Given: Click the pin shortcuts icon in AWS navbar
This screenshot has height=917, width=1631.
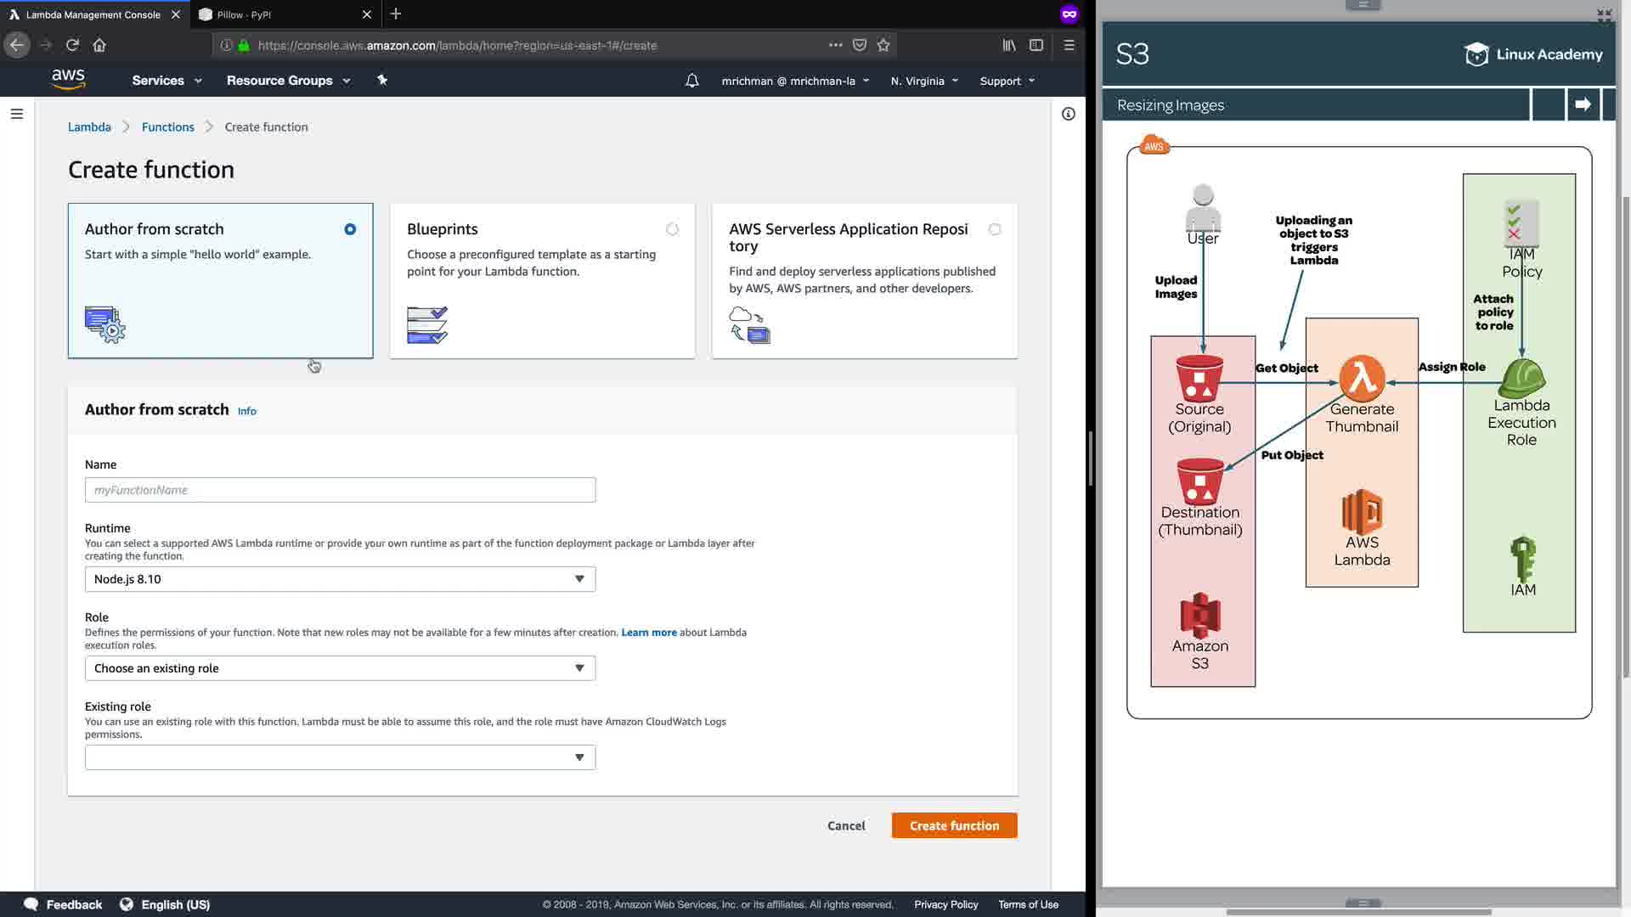Looking at the screenshot, I should tap(382, 80).
